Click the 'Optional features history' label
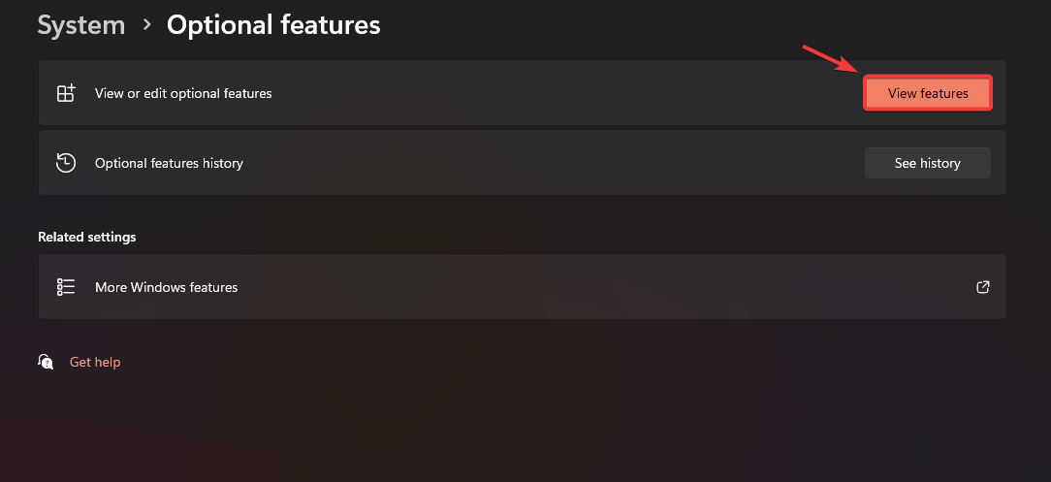Screen dimensions: 1051x482 [x=169, y=164]
